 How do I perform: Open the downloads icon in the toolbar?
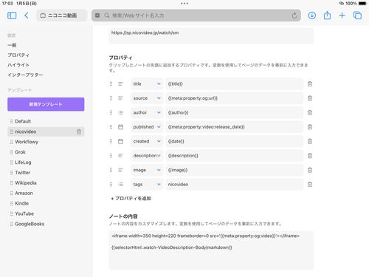point(312,16)
